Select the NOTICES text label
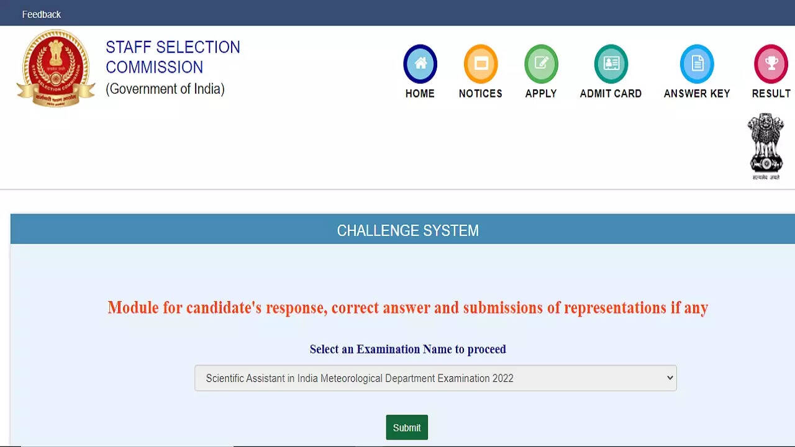795x447 pixels. (x=481, y=94)
